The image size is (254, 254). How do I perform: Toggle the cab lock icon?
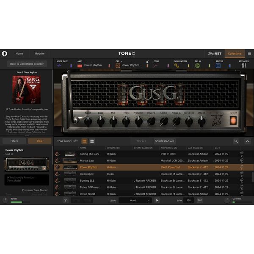147,61
